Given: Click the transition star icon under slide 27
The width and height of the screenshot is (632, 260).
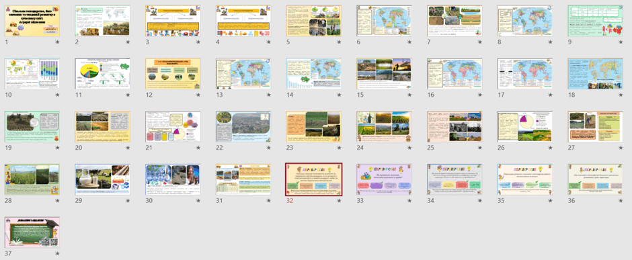Looking at the screenshot, I should click(x=621, y=148).
